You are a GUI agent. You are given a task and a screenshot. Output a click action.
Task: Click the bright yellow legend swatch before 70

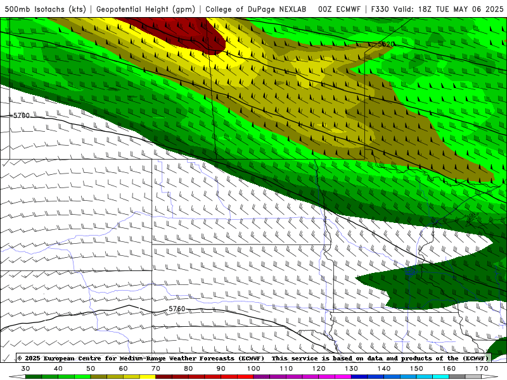pyautogui.click(x=148, y=377)
